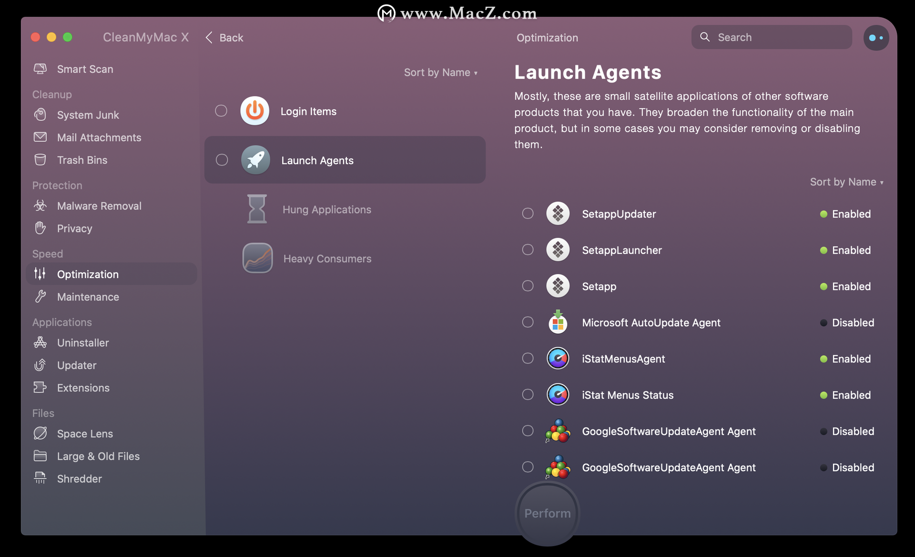Screen dimensions: 915x557
Task: Click the Hung Applications hourglass icon
Action: coord(257,209)
